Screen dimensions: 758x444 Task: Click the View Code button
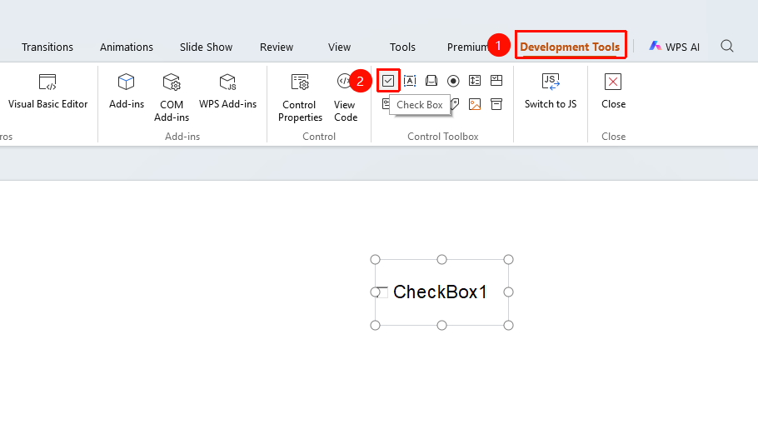(x=345, y=97)
